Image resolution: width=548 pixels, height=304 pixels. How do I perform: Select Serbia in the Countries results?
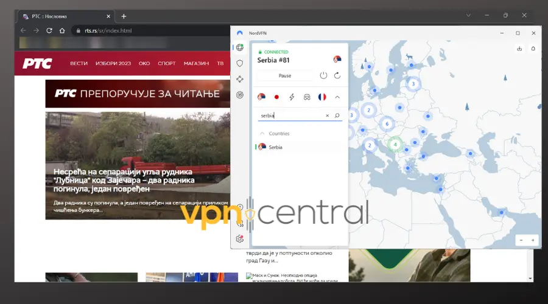299,147
